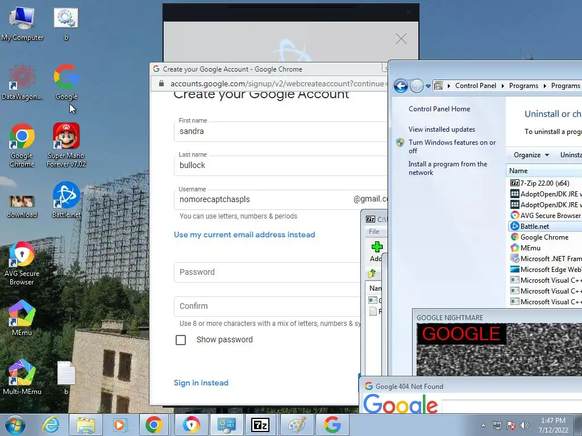This screenshot has height=436, width=582.
Task: Open the gear file named b on desktop
Action: click(66, 23)
